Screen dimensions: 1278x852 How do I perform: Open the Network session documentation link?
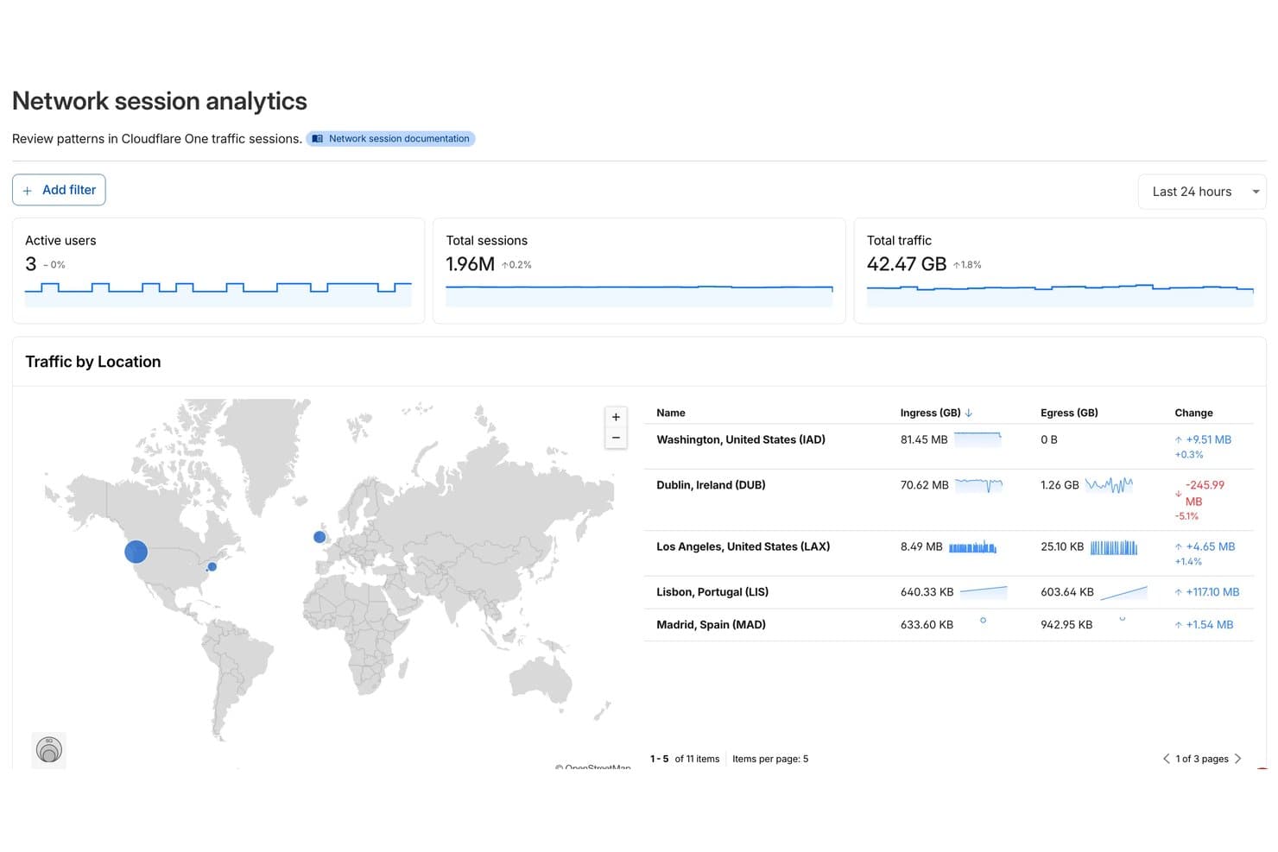point(390,138)
